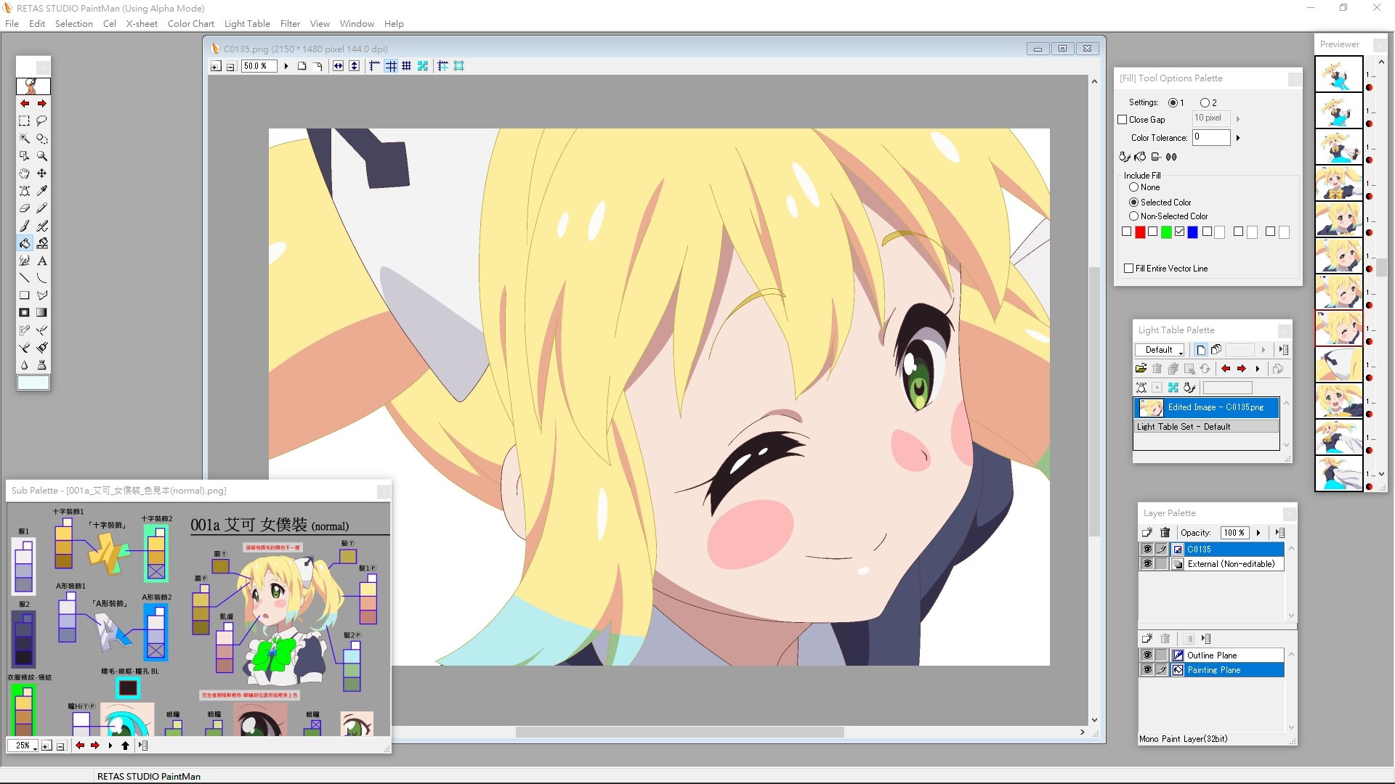Open the Filter menu
This screenshot has height=784, width=1395.
click(x=290, y=24)
